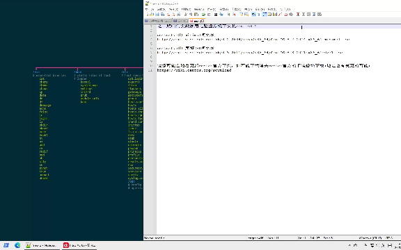Image resolution: width=401 pixels, height=250 pixels.
Task: Open Microsoft Edge from the taskbar
Action: pyautogui.click(x=17, y=245)
